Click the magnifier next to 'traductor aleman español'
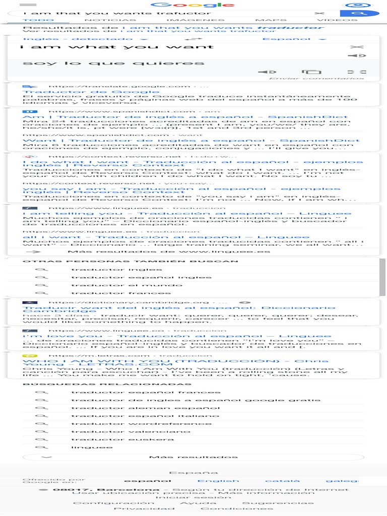The height and width of the screenshot is (516, 387). 41,408
